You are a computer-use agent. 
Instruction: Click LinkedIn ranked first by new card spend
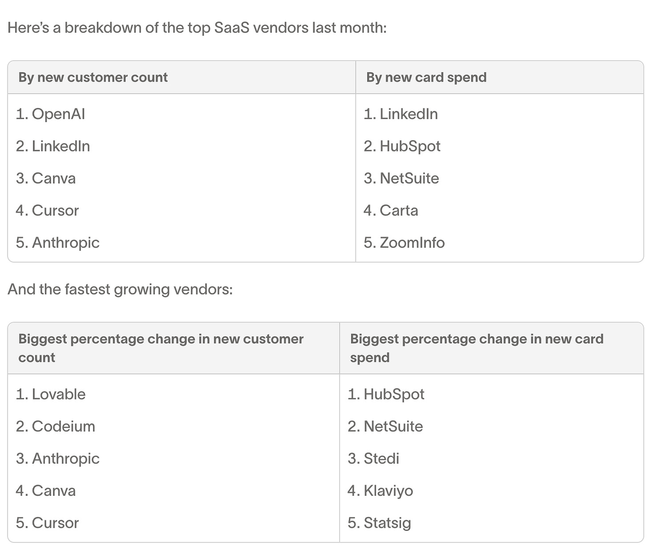coord(401,114)
